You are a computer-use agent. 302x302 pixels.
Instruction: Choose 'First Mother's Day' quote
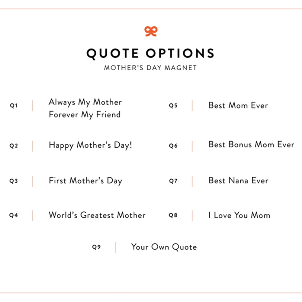point(85,181)
